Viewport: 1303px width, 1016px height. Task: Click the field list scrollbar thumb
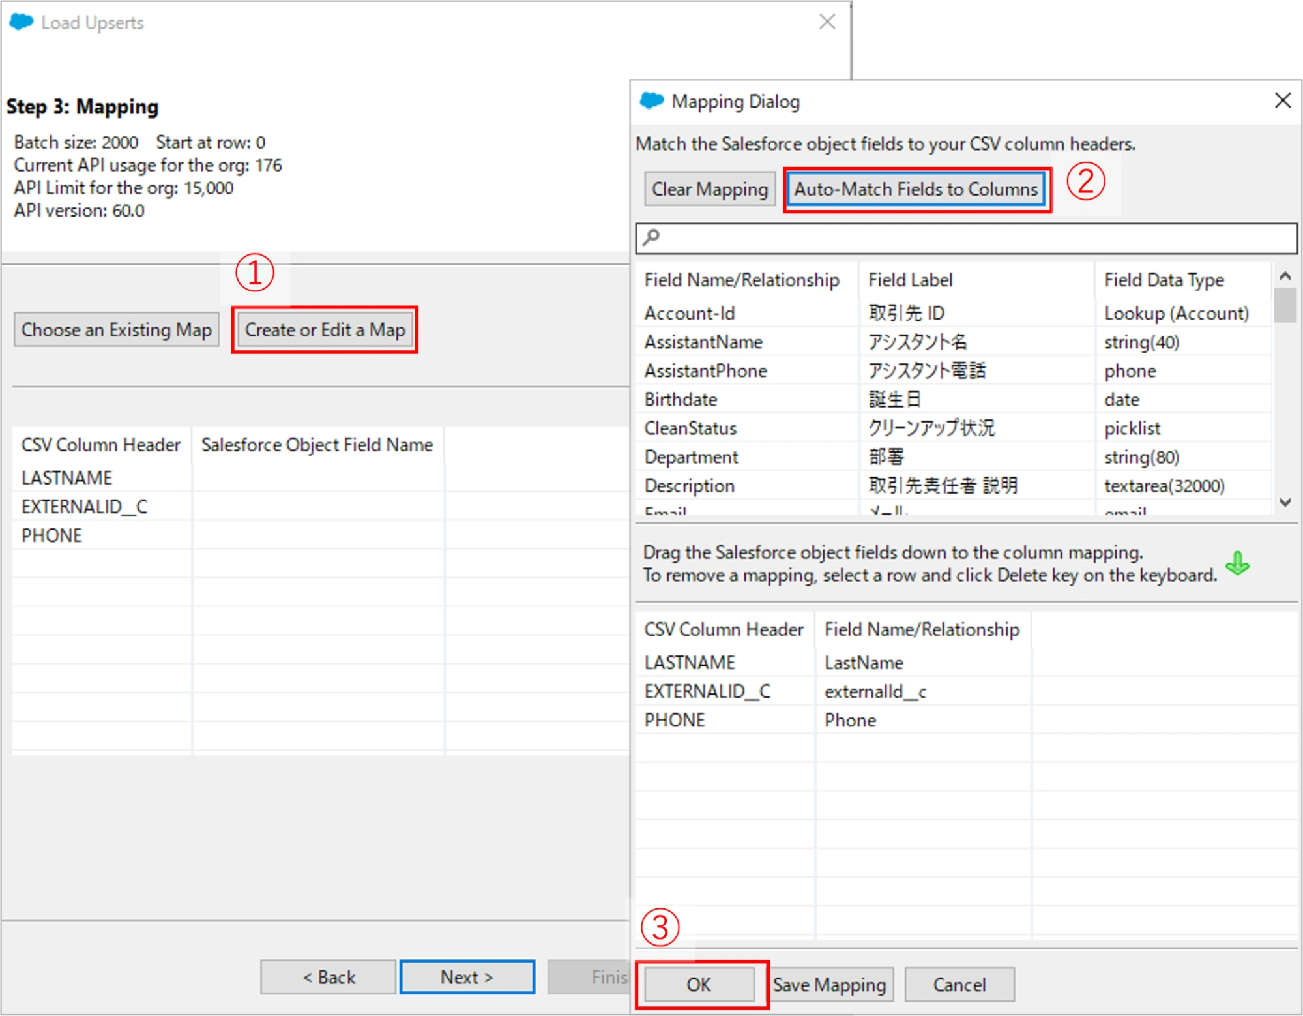(x=1285, y=305)
